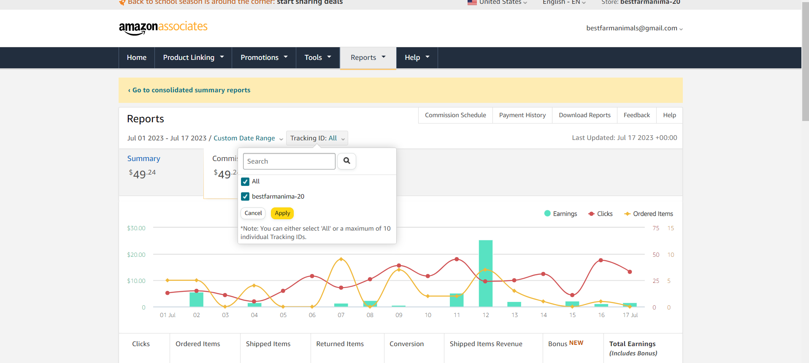Click the Returned Items column header
The image size is (809, 363).
(340, 344)
